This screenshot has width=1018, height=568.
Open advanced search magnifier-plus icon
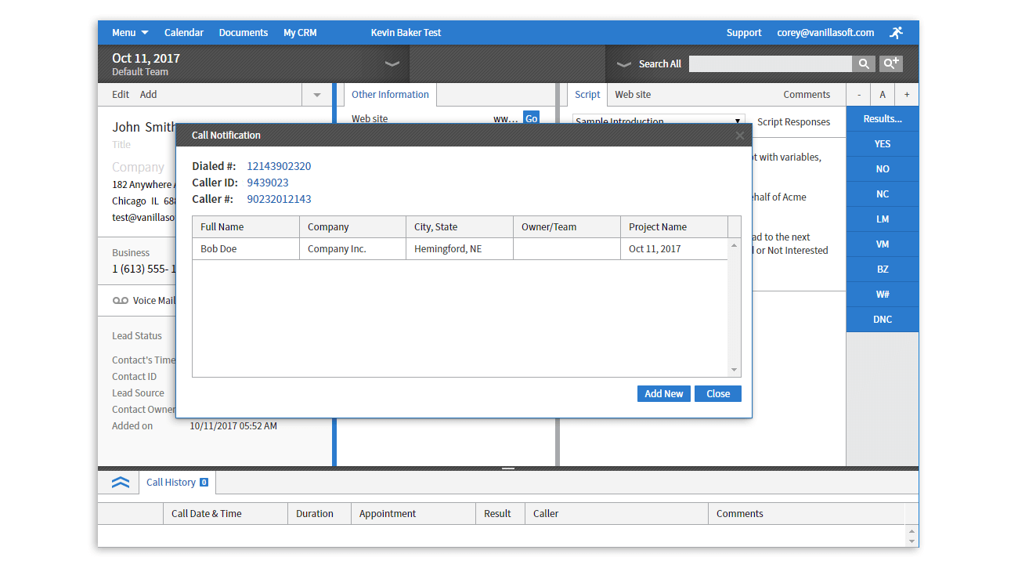(891, 63)
